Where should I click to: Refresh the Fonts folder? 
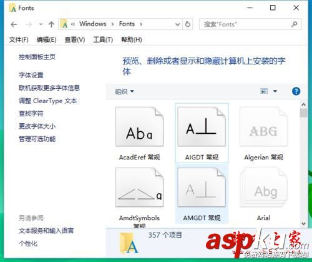(x=188, y=24)
